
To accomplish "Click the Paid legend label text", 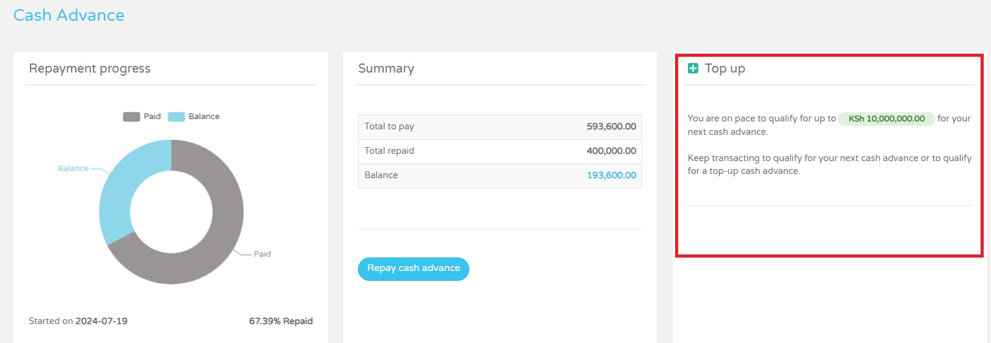I will point(152,116).
